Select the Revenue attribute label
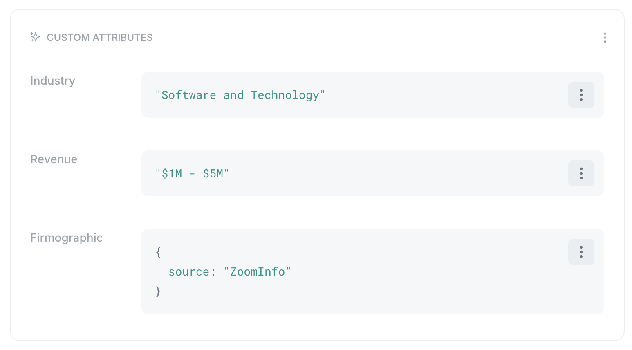The image size is (632, 350). 54,159
